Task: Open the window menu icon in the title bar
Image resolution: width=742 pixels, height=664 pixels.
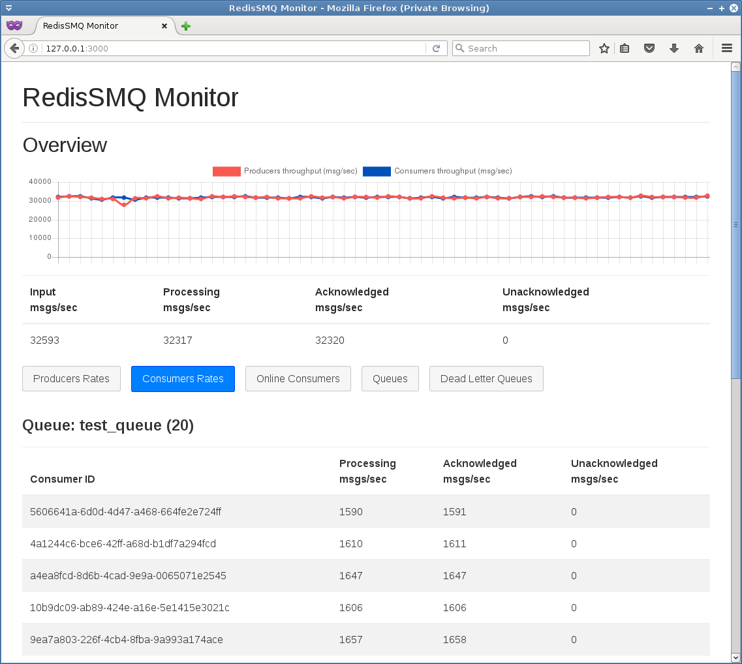Action: [8, 8]
